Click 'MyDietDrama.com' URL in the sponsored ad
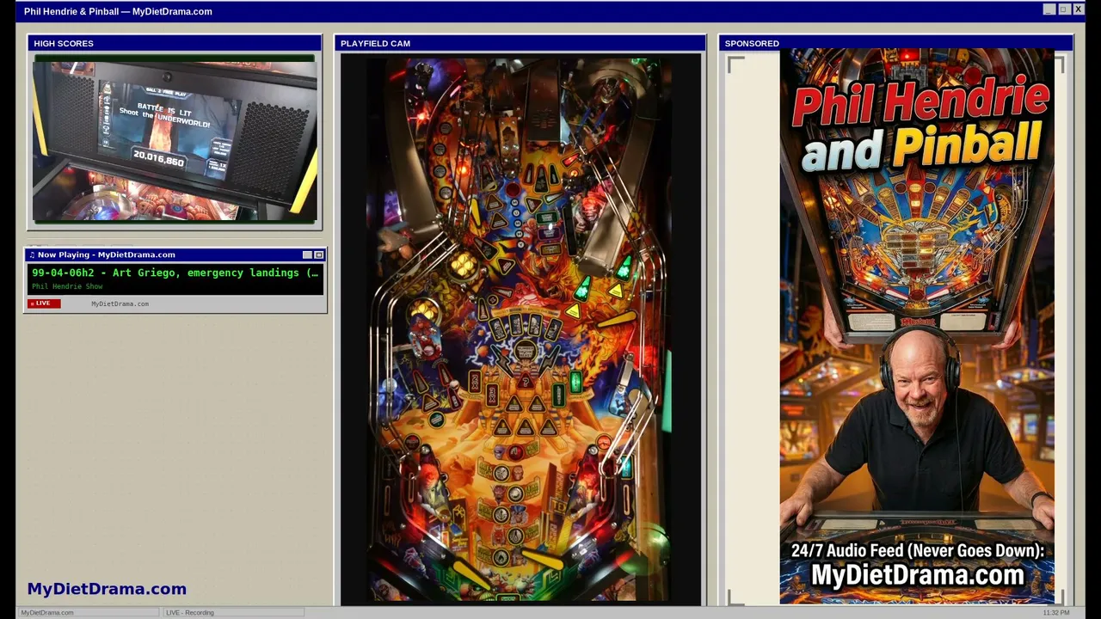The width and height of the screenshot is (1101, 619). pos(918,575)
